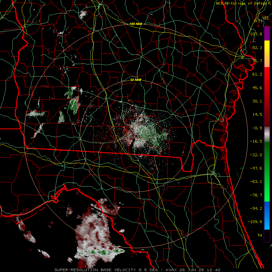Click the -47.6 velocity scale value
Image resolution: width=272 pixels, height=272 pixels.
tap(256, 168)
